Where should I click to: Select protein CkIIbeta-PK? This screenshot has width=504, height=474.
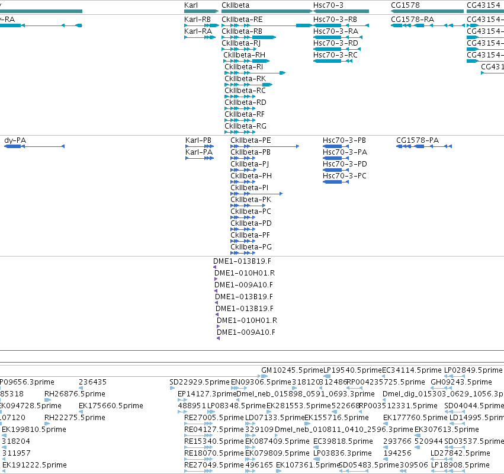point(251,200)
